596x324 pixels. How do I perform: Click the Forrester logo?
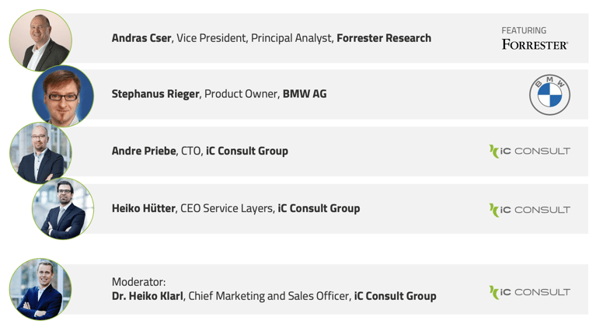point(535,44)
